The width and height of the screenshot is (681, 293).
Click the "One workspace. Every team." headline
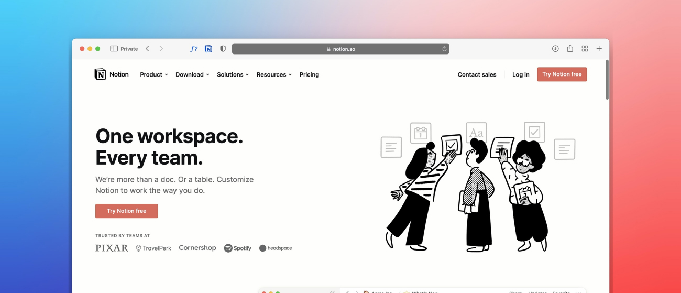coord(169,147)
